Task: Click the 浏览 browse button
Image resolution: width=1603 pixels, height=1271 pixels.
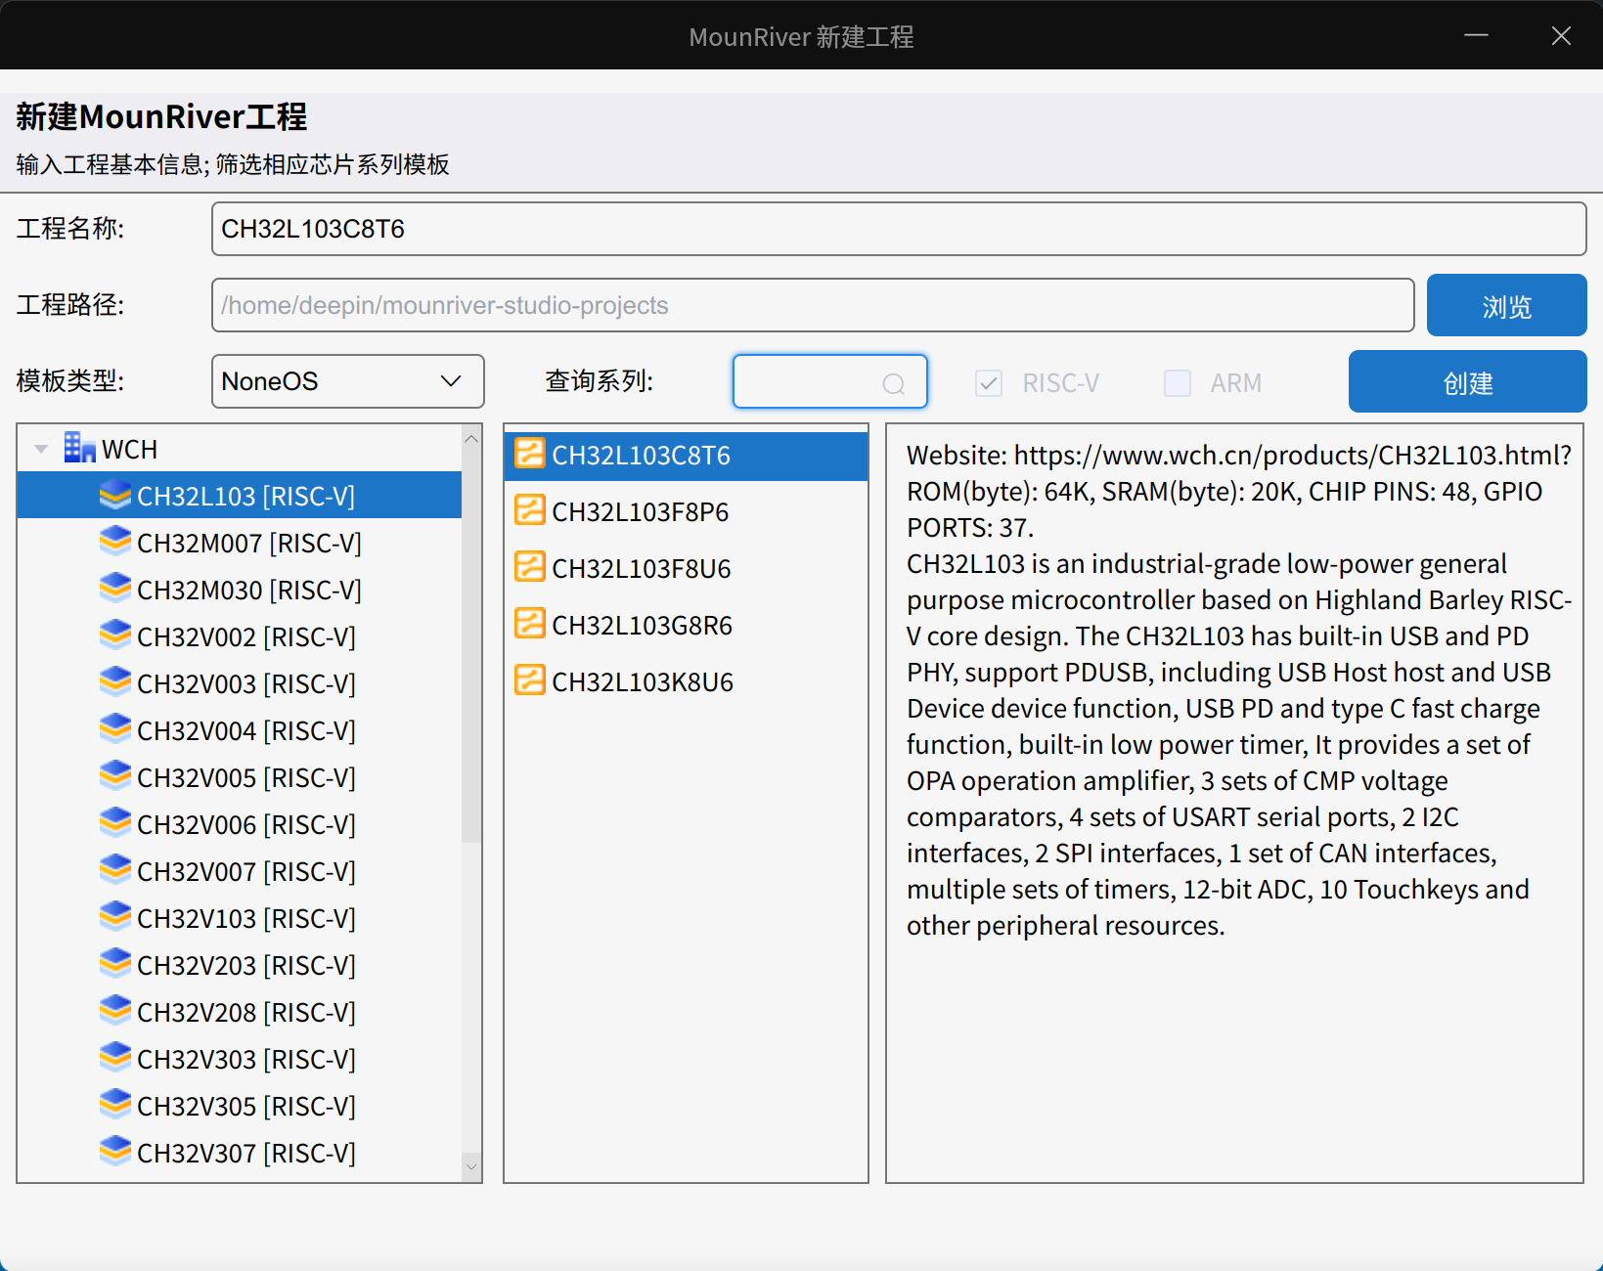Action: click(1506, 306)
